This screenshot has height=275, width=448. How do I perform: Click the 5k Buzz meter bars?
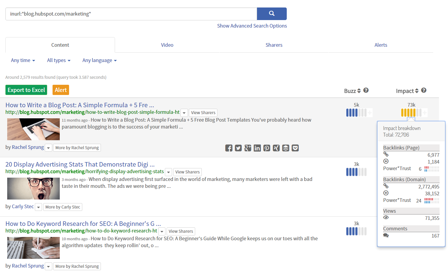[356, 113]
